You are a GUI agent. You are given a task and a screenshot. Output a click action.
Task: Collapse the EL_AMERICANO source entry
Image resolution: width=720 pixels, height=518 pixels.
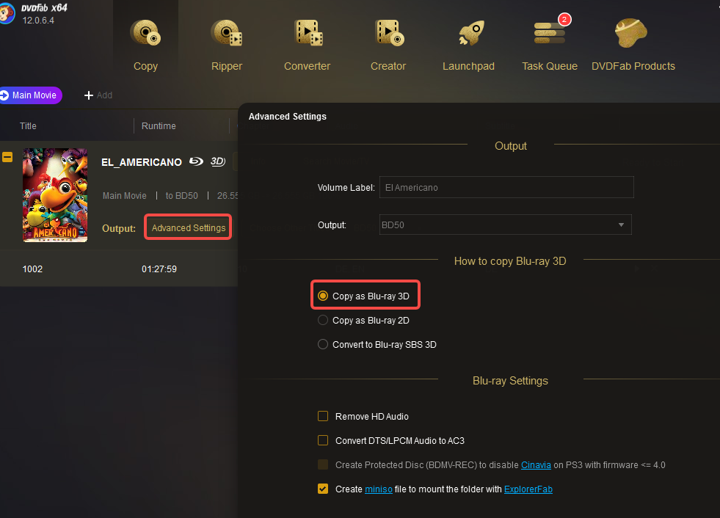click(7, 157)
